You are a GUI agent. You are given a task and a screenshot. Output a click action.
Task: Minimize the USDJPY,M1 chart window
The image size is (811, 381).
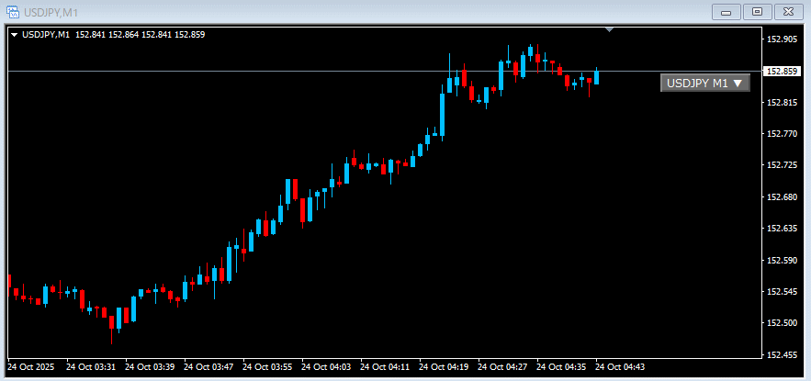coord(728,11)
